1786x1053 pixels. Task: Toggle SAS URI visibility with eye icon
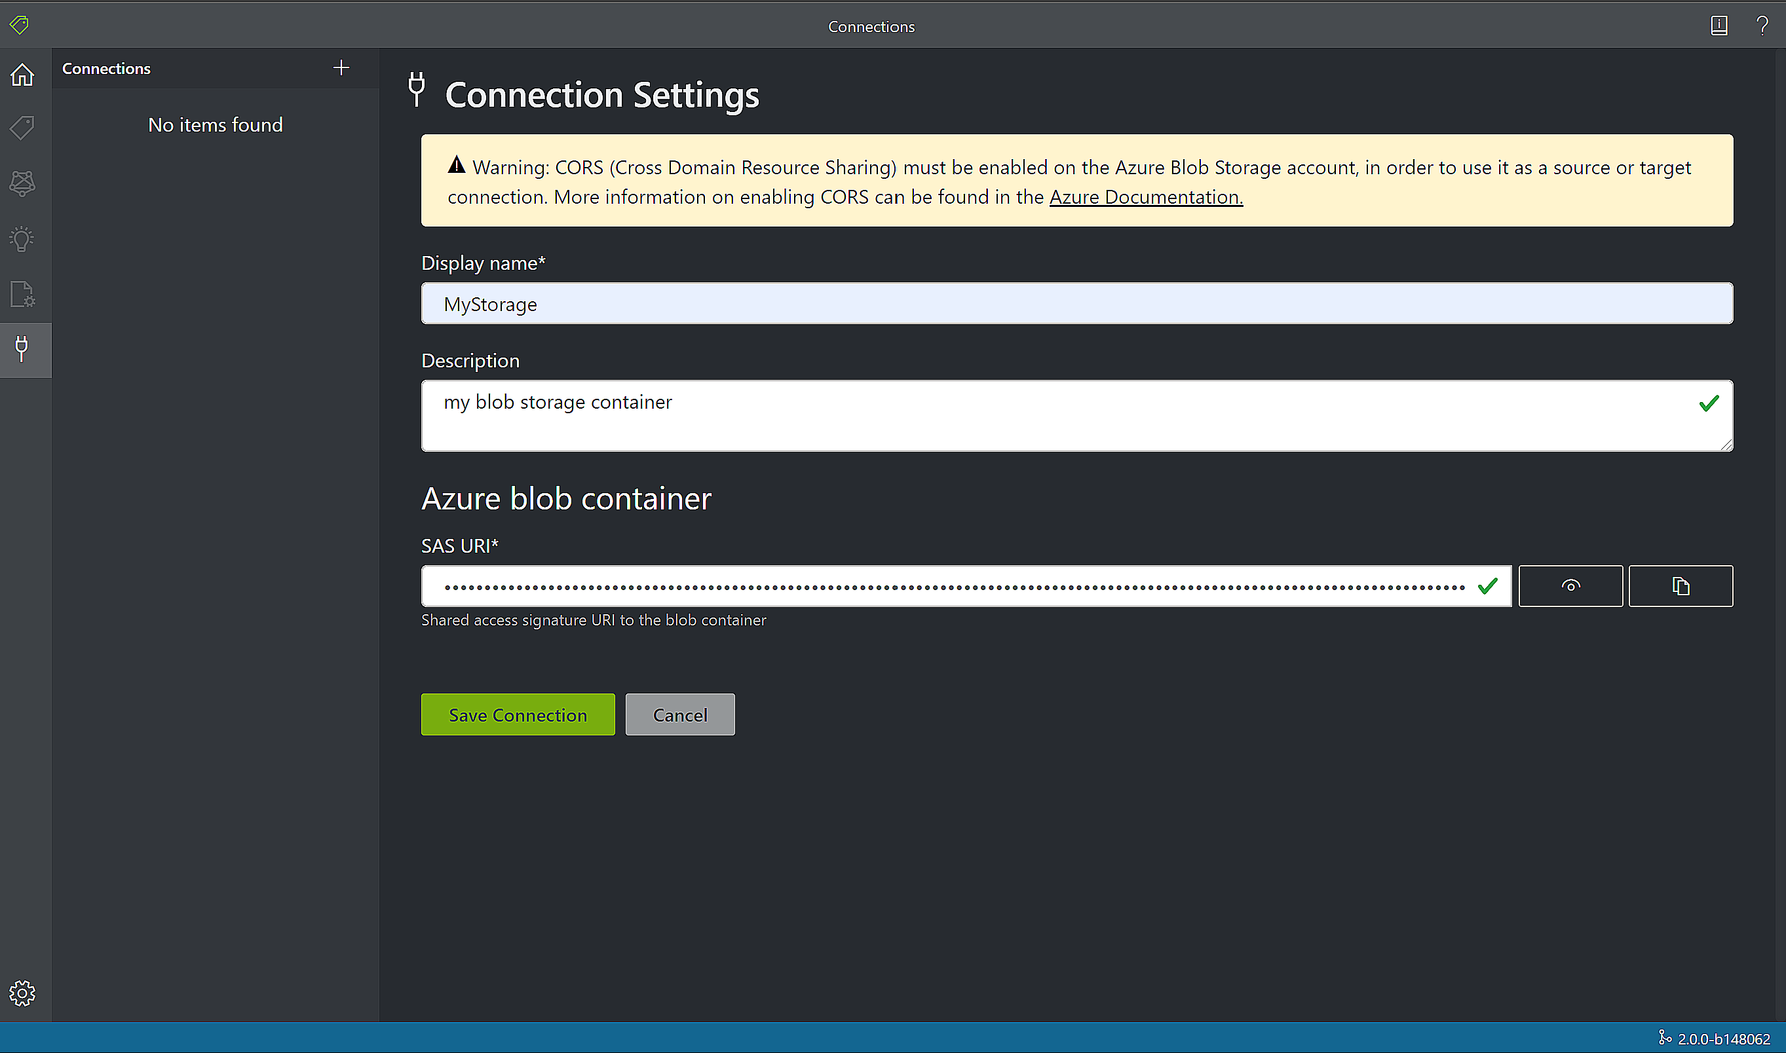tap(1570, 585)
